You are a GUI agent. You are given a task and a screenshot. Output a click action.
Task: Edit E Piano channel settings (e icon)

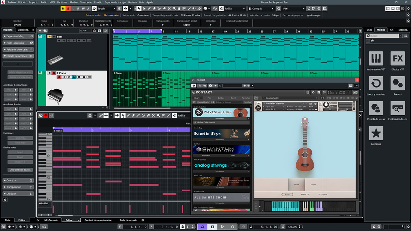pyautogui.click(x=69, y=77)
